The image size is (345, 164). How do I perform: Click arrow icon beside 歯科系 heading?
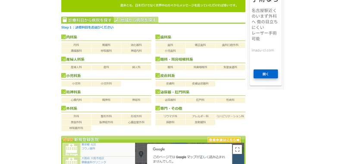point(157,37)
